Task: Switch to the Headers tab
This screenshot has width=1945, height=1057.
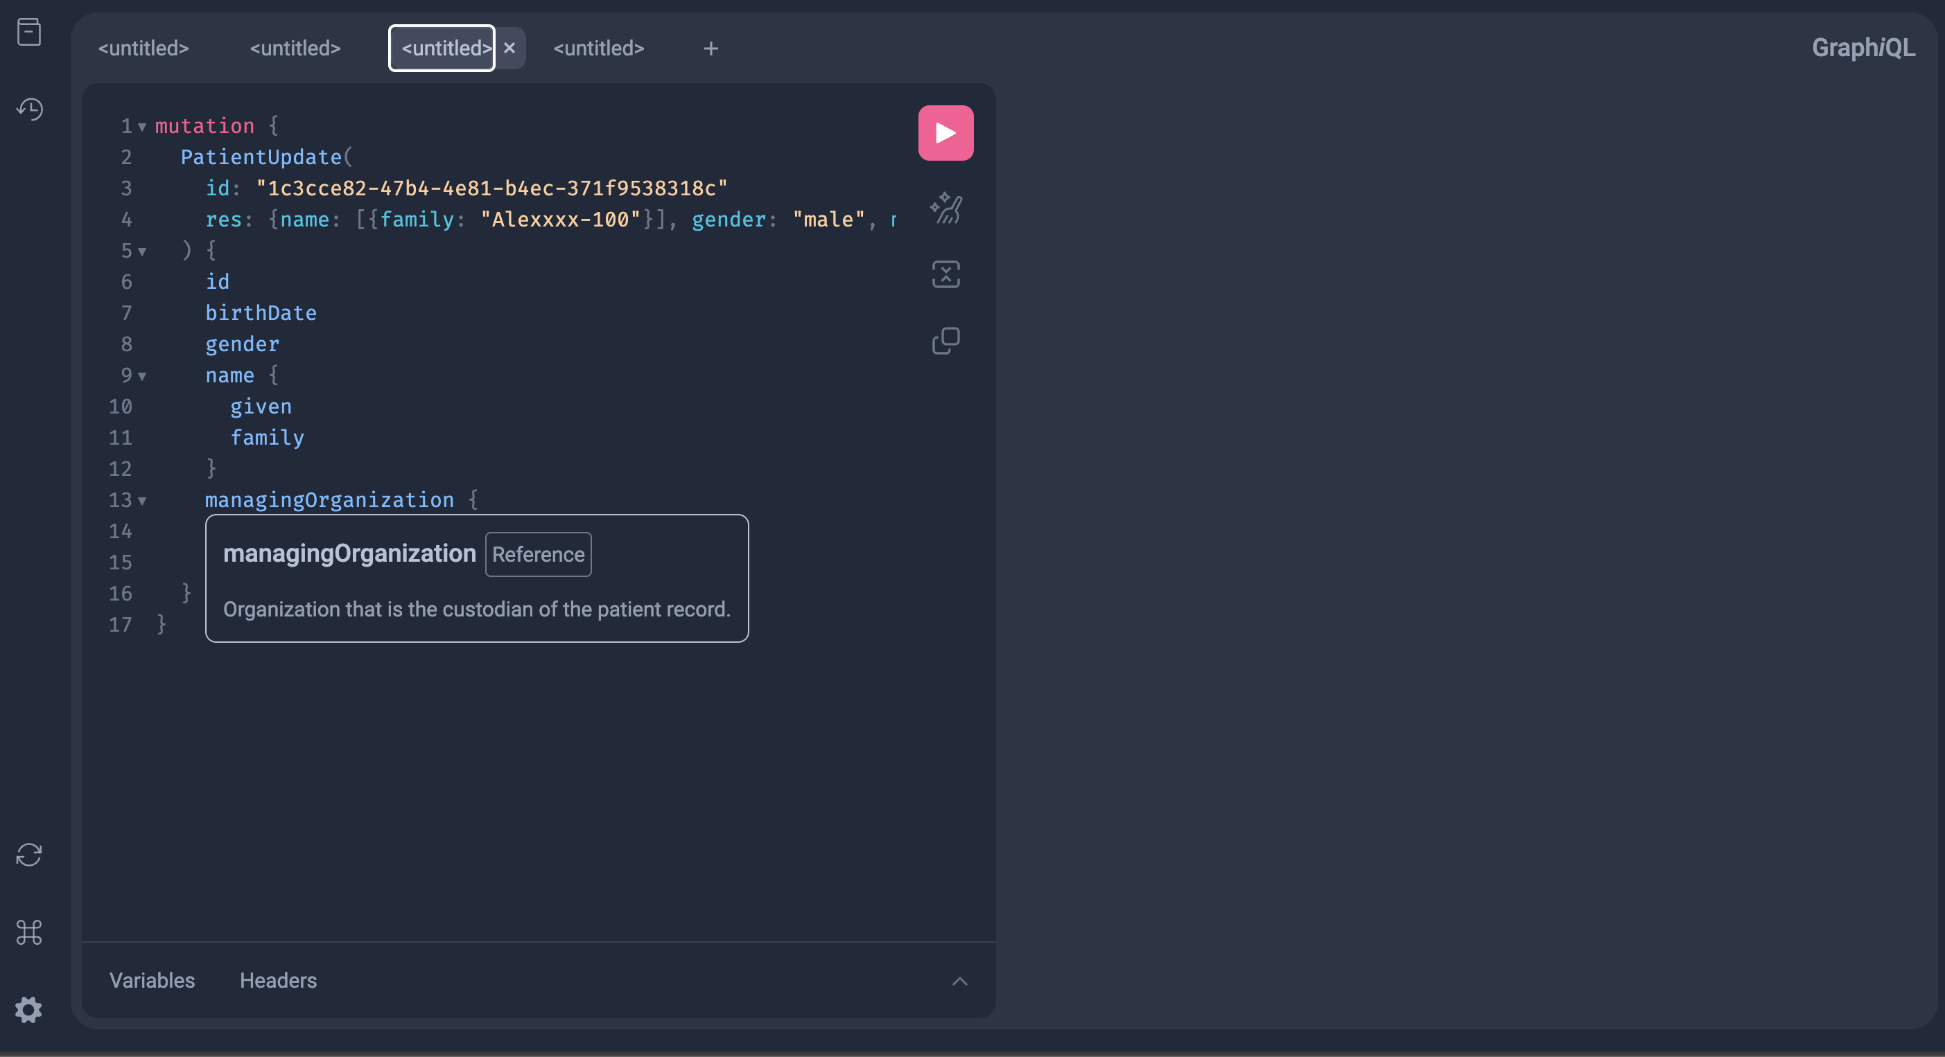Action: pyautogui.click(x=278, y=981)
